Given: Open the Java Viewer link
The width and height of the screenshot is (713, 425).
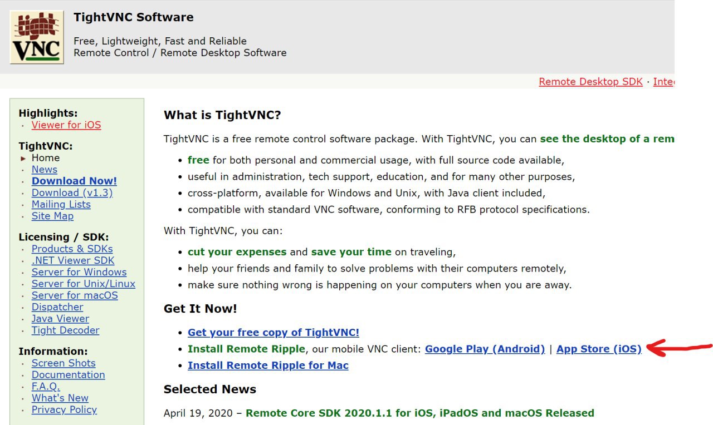Looking at the screenshot, I should click(60, 319).
